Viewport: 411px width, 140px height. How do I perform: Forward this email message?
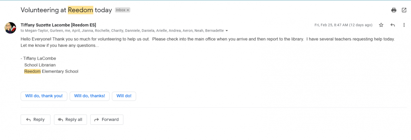(107, 119)
